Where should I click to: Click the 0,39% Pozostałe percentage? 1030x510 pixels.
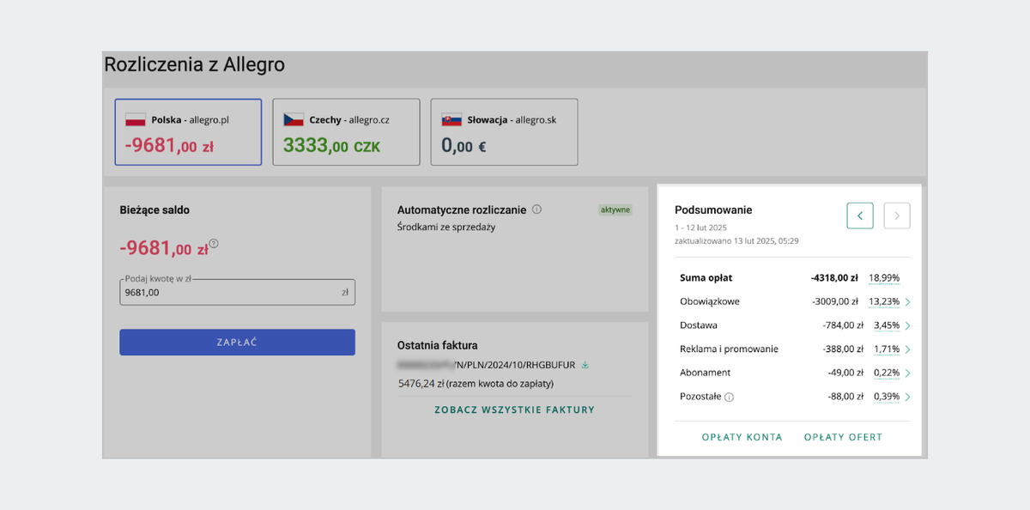pos(887,397)
